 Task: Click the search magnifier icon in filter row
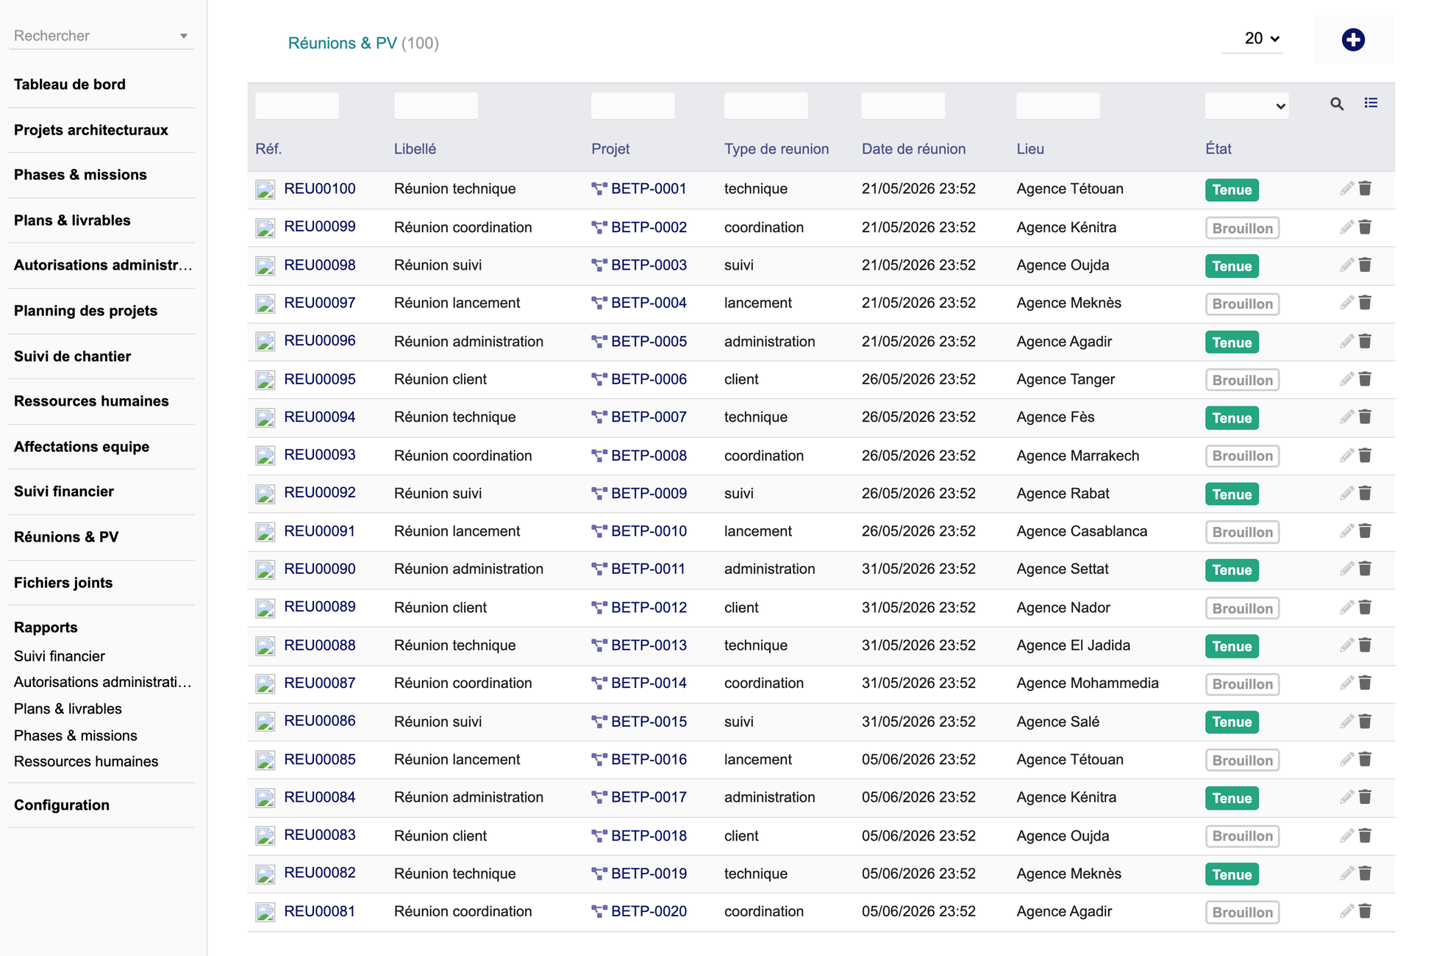coord(1337,104)
